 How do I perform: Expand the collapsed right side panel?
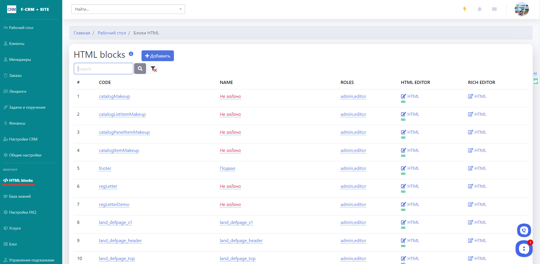535,74
